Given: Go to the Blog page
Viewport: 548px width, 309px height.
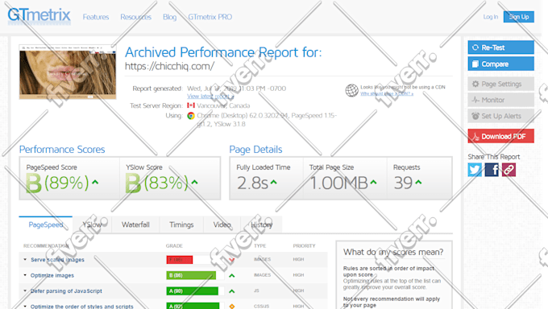Looking at the screenshot, I should (x=169, y=17).
